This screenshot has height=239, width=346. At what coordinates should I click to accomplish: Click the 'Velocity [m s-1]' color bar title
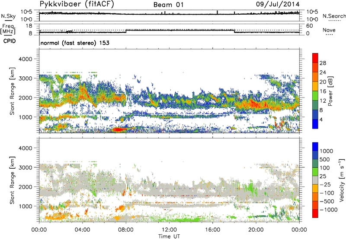pos(342,180)
